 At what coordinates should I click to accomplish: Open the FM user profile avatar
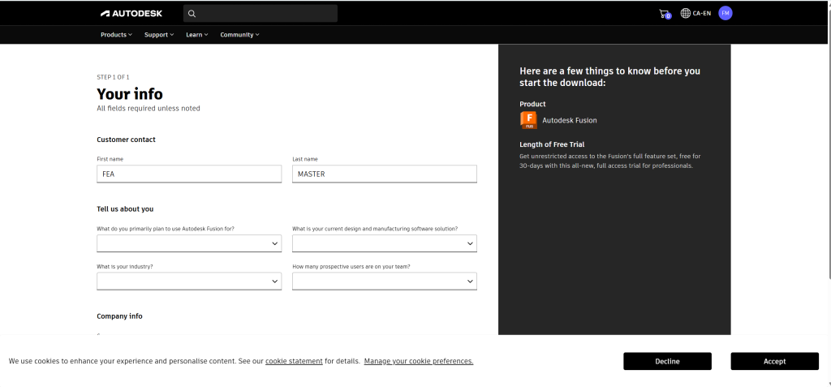[726, 13]
